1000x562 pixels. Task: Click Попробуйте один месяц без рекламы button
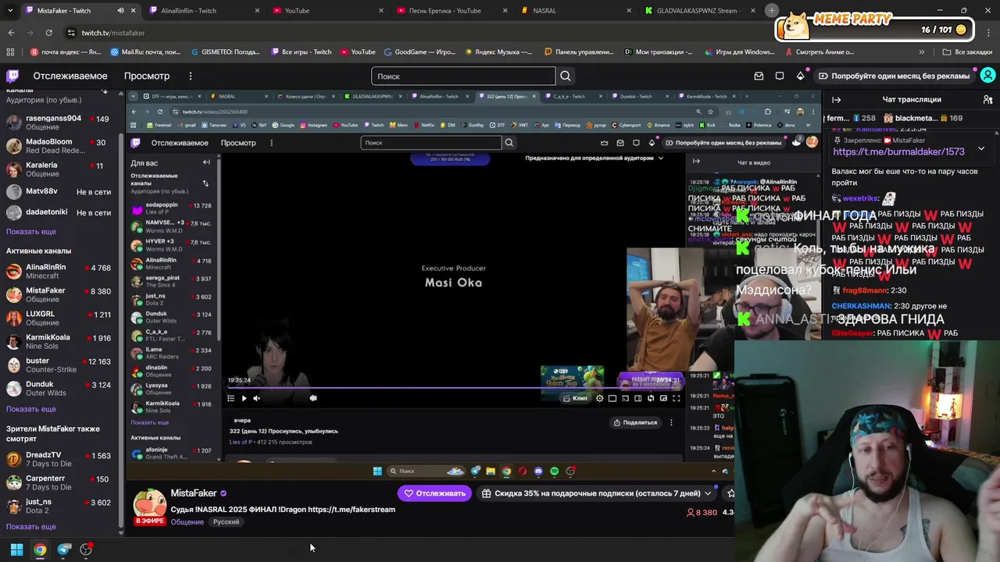pyautogui.click(x=894, y=76)
